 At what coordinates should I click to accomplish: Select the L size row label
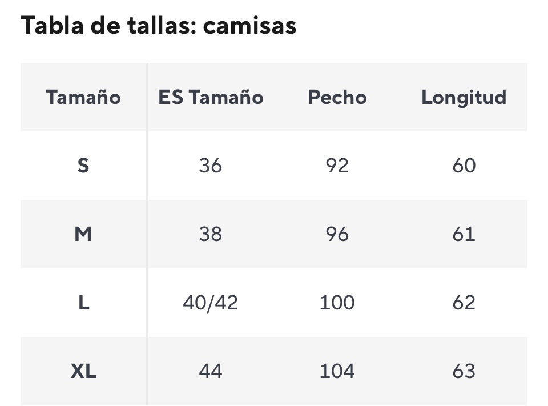(x=83, y=303)
